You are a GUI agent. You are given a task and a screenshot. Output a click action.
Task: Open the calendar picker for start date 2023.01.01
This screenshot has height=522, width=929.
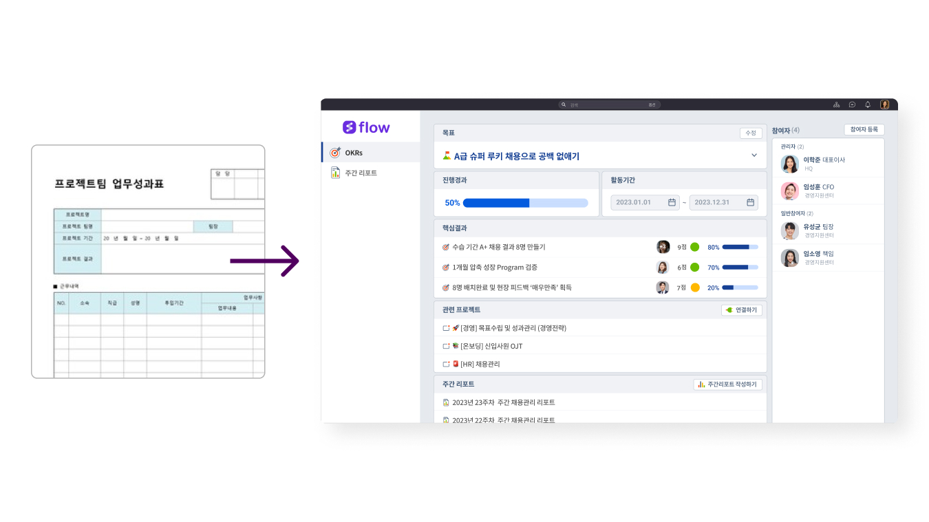pyautogui.click(x=672, y=202)
